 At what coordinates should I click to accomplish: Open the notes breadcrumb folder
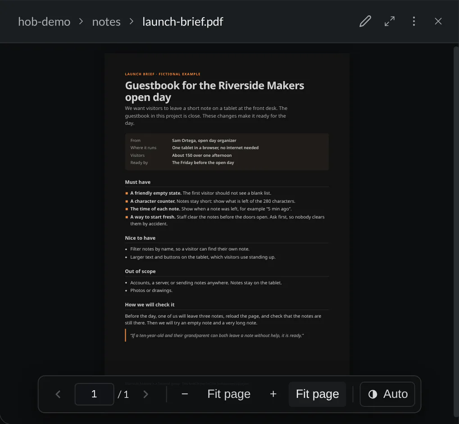(x=106, y=22)
